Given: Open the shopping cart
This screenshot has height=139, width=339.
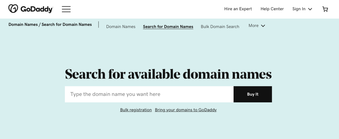Looking at the screenshot, I should (325, 9).
